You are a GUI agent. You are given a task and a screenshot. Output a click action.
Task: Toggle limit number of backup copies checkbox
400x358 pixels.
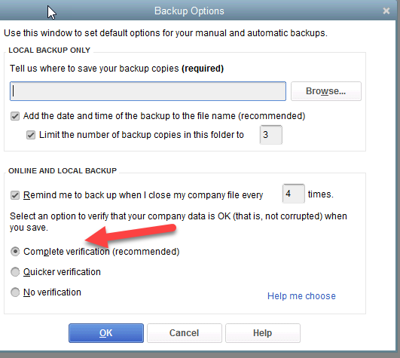(31, 135)
